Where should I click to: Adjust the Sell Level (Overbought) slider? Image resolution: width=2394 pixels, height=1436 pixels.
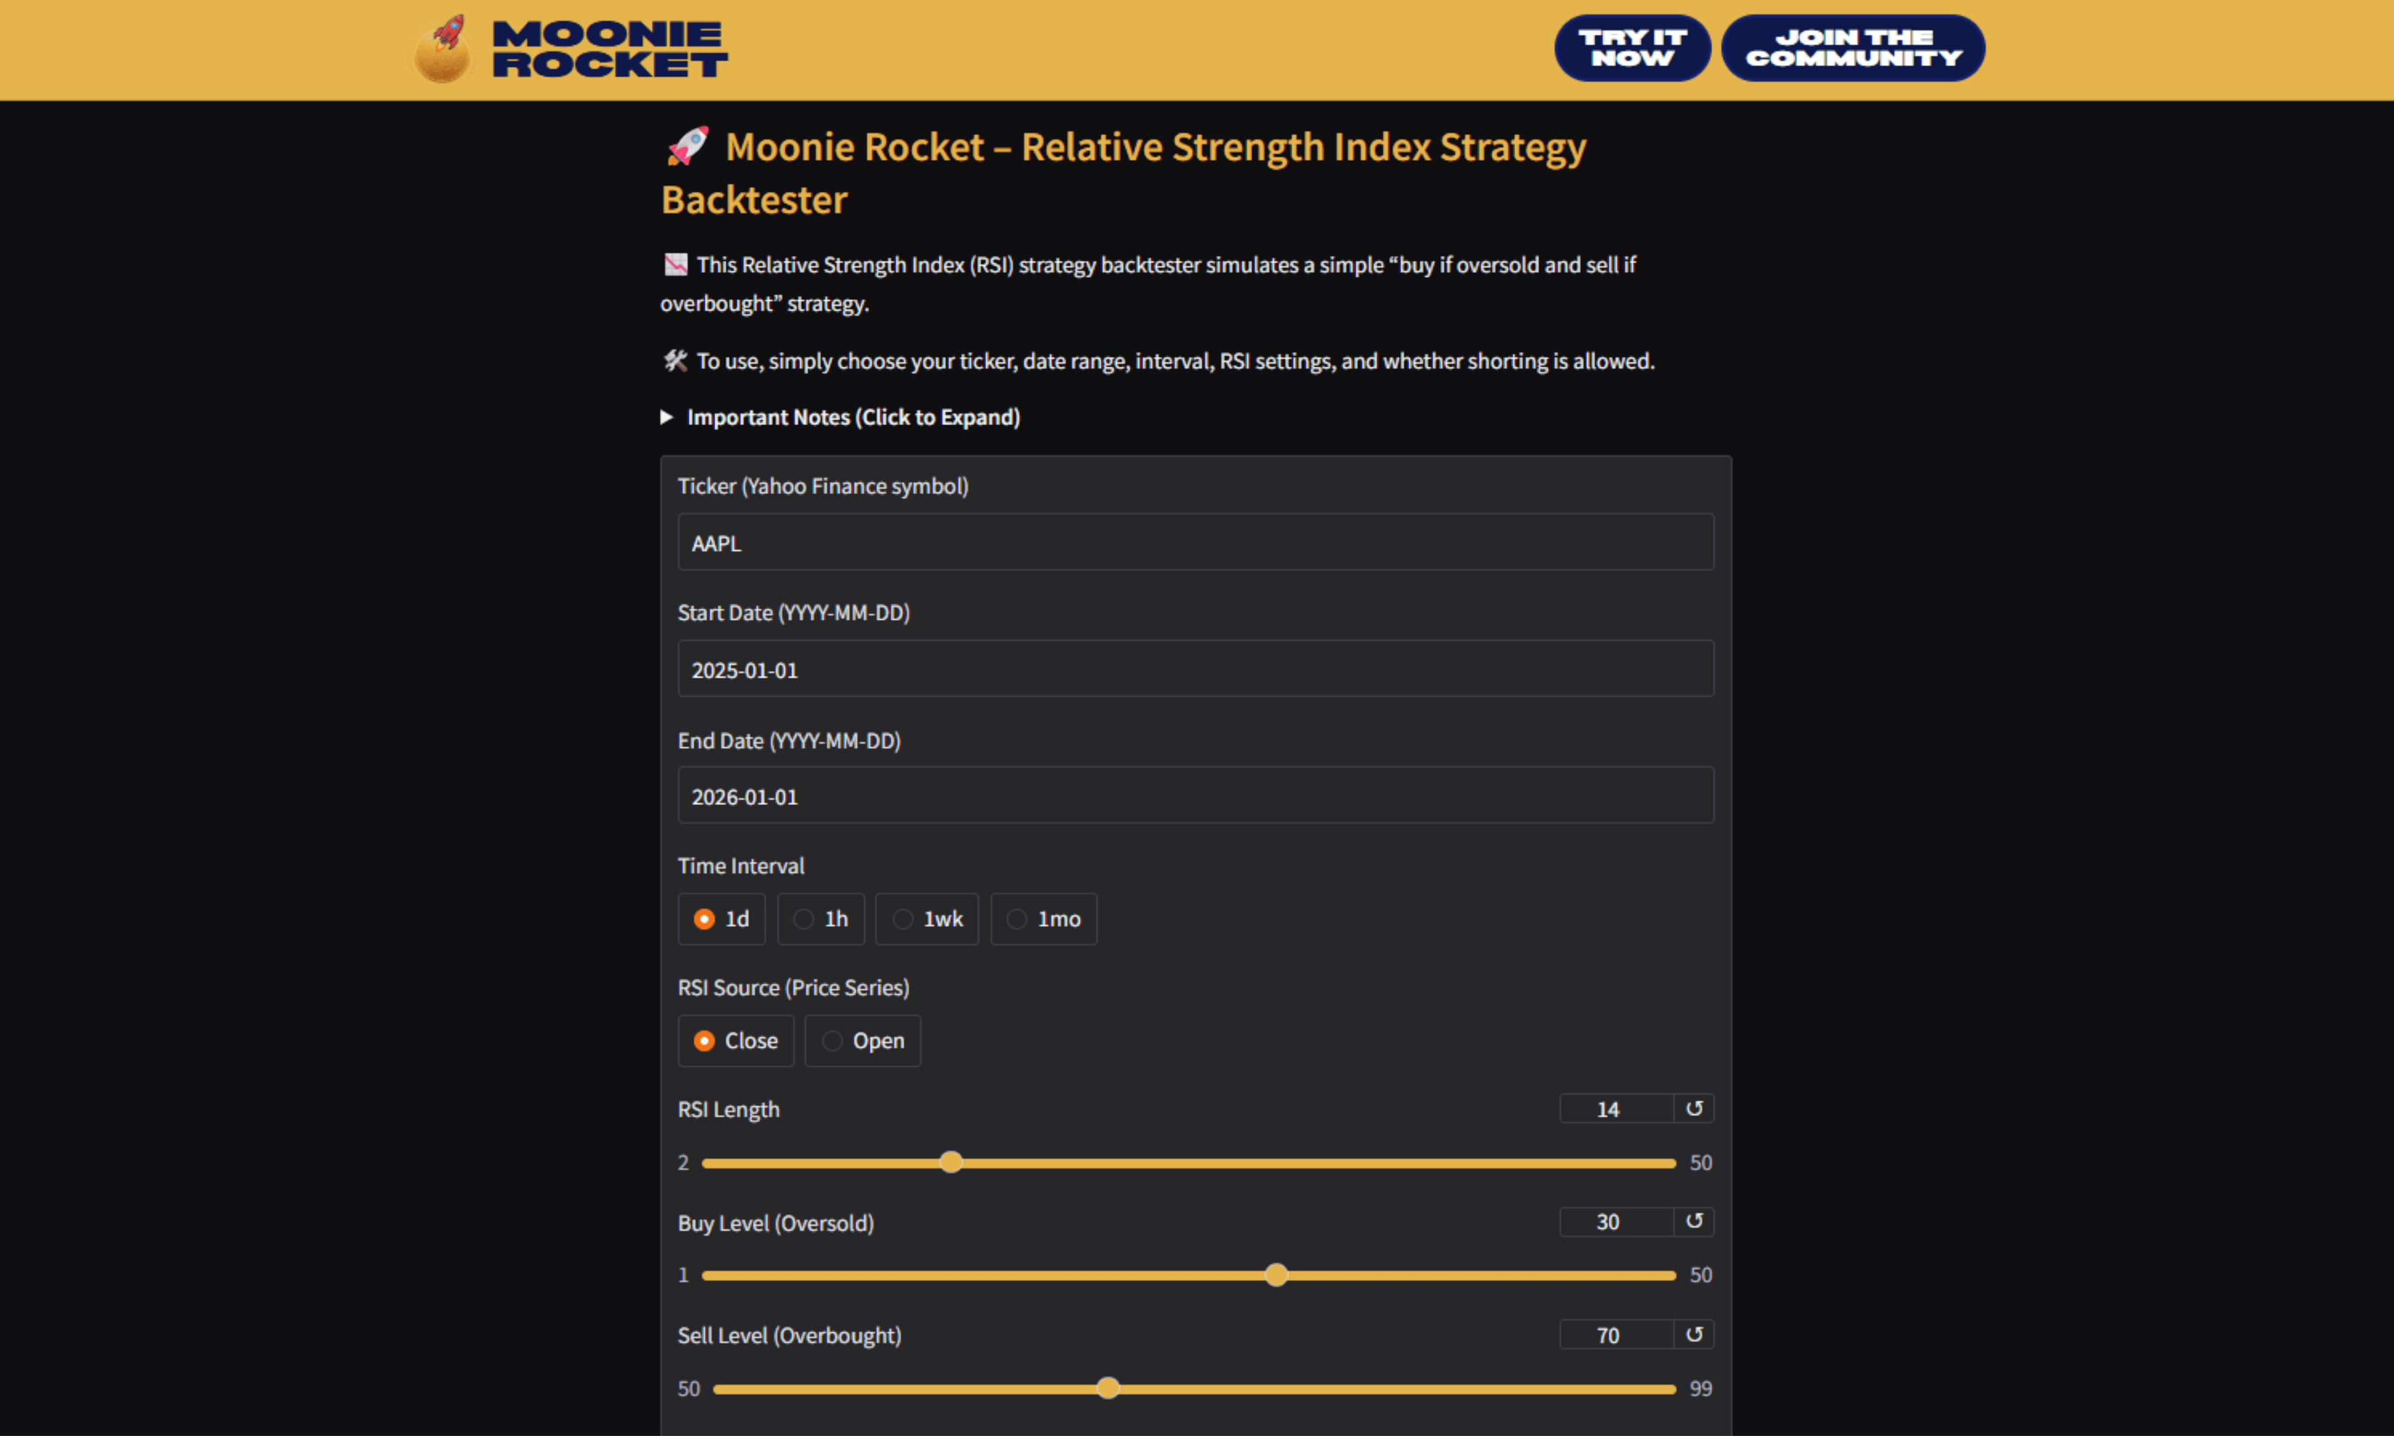[1107, 1387]
